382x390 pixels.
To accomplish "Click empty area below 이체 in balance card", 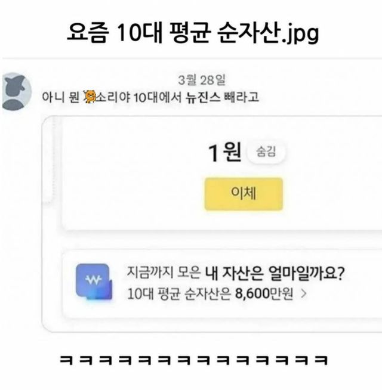I will (244, 220).
